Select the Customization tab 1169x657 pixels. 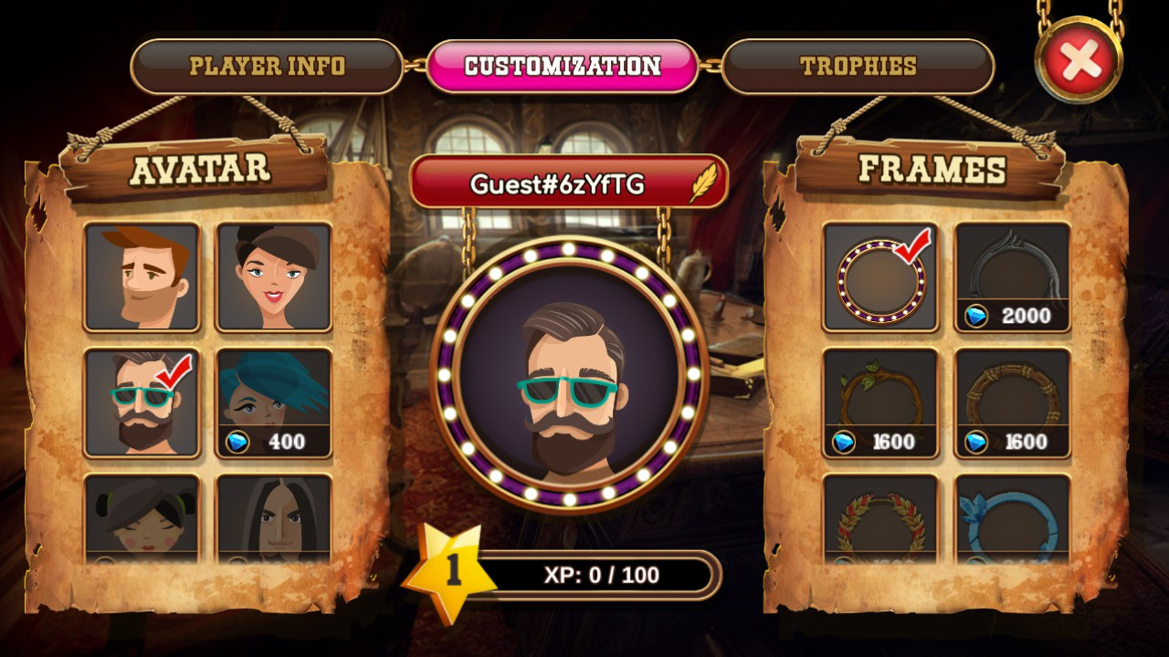tap(563, 66)
